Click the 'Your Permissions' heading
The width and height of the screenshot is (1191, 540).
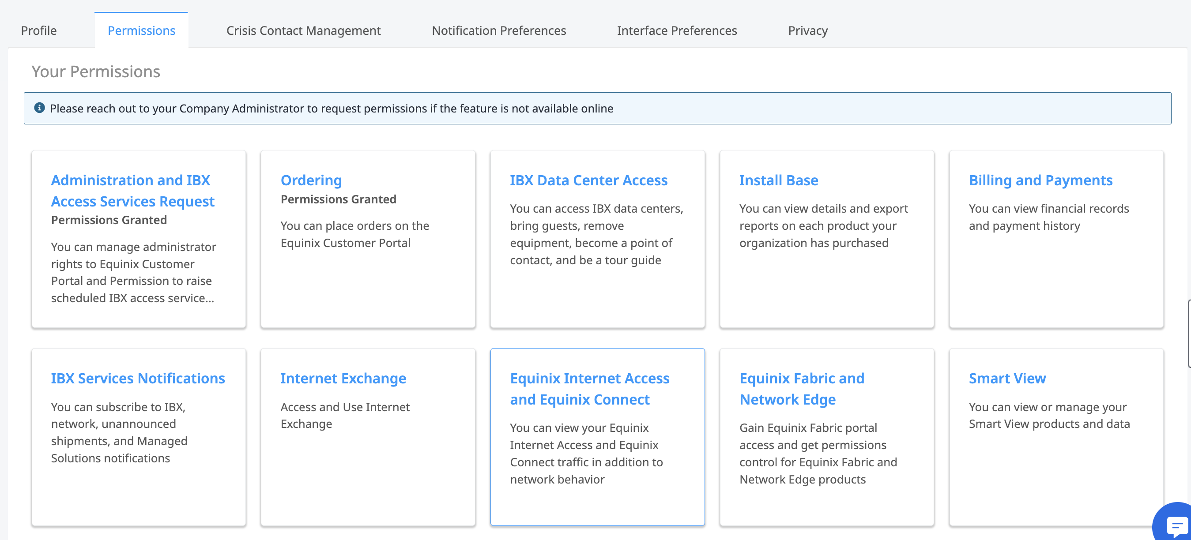coord(96,71)
